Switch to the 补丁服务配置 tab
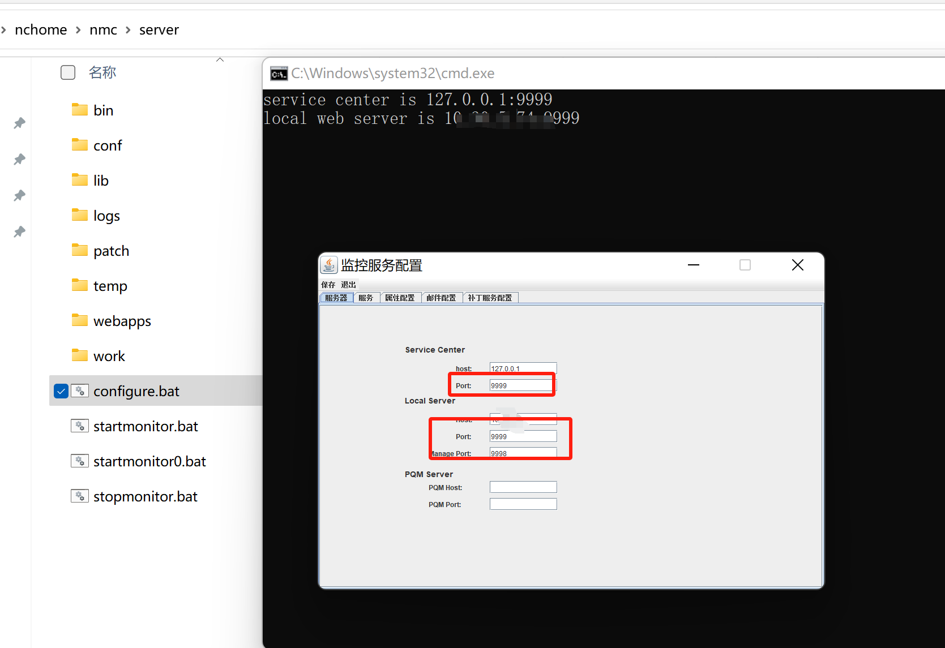Viewport: 945px width, 648px height. coord(490,298)
